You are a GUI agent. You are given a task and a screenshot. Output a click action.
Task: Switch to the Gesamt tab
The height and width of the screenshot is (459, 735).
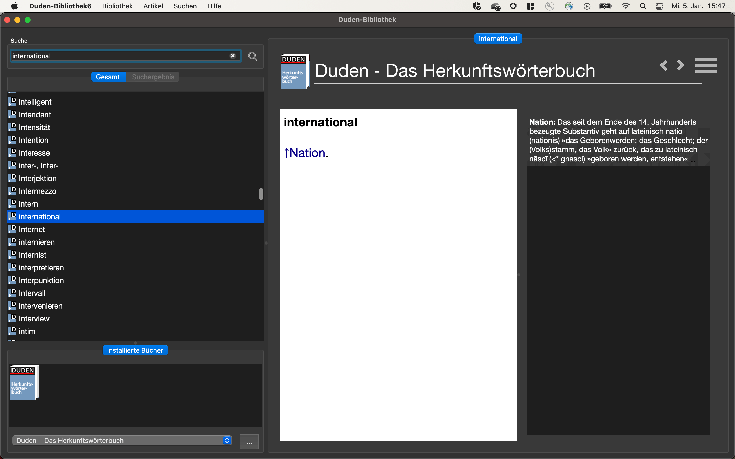pos(108,77)
